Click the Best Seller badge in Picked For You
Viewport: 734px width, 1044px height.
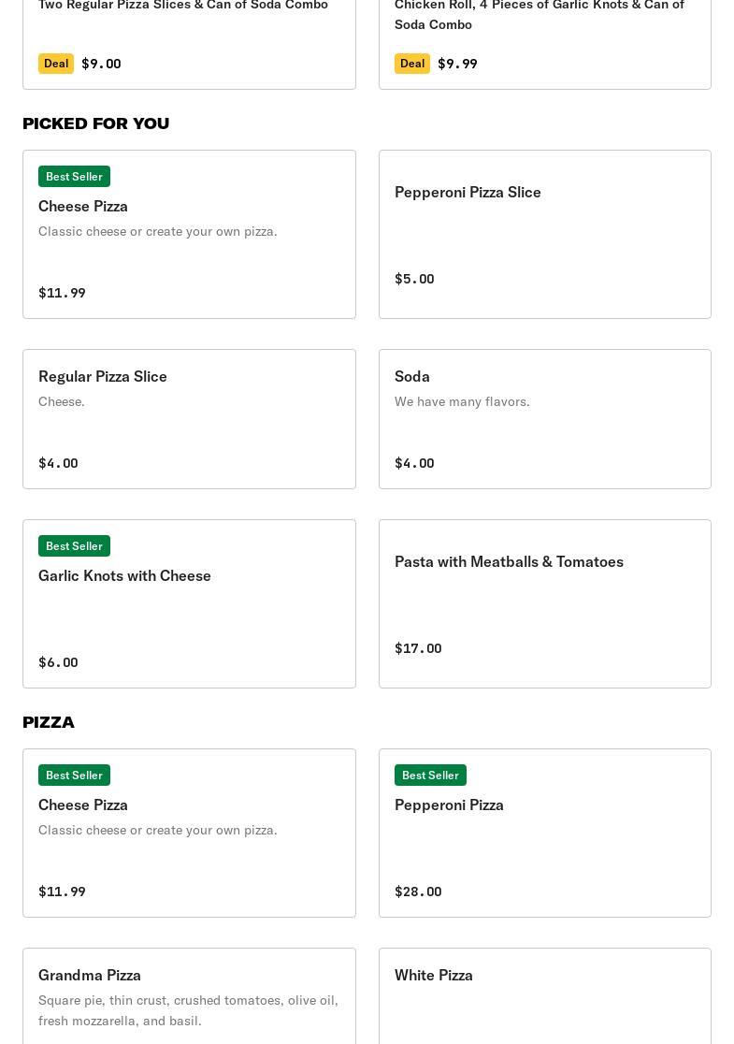(x=74, y=177)
